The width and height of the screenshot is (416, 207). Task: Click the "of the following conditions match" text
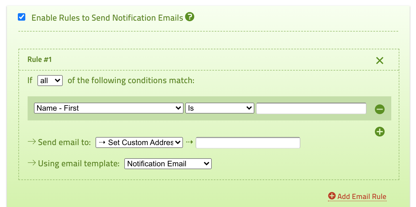point(131,81)
